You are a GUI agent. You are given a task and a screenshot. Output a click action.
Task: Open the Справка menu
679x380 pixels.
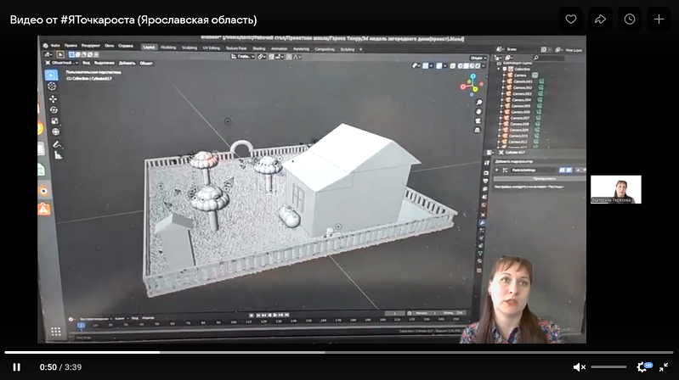pos(126,46)
